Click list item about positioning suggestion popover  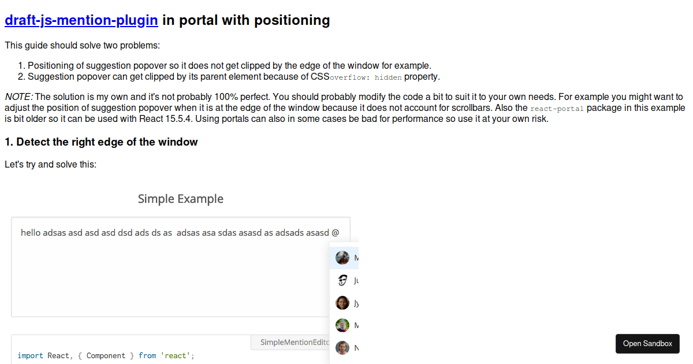tap(229, 66)
